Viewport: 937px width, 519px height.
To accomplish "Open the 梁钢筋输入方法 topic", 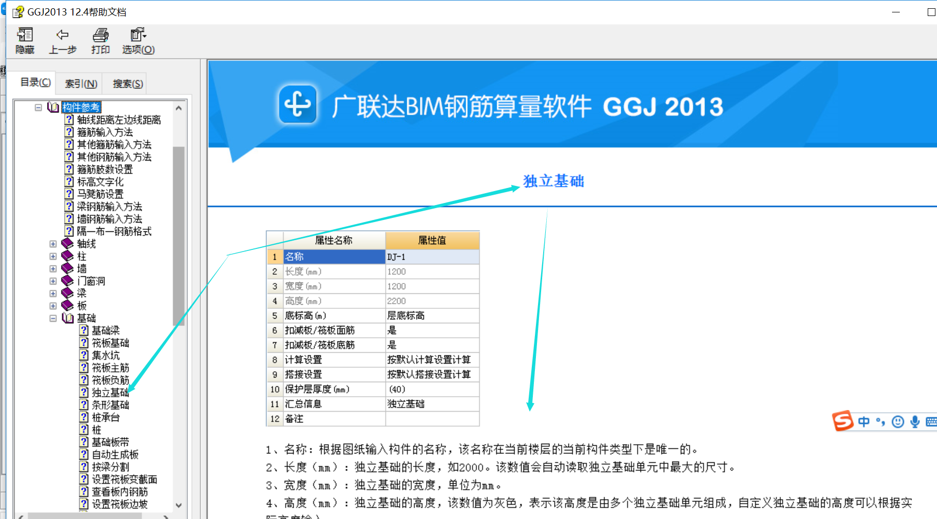I will (x=110, y=207).
